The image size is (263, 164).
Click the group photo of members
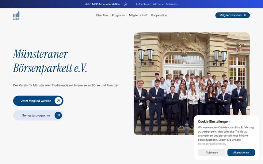tap(192, 84)
